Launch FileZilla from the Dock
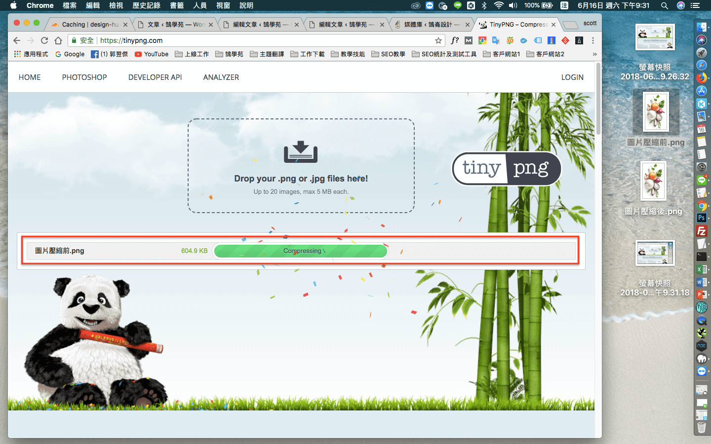 coord(702,231)
